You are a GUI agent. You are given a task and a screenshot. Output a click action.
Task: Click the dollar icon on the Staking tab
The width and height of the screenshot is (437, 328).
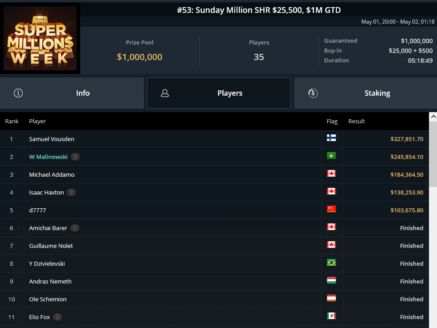[313, 93]
